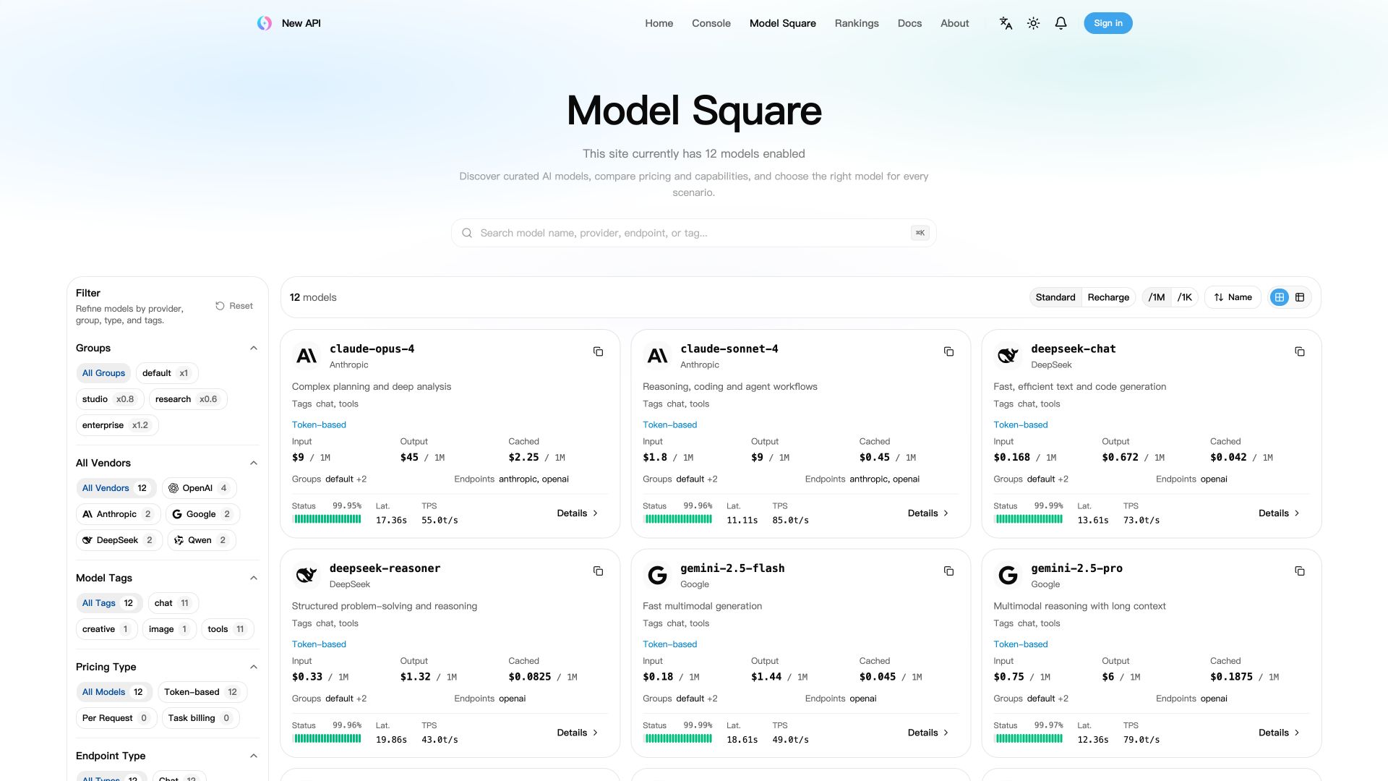Select Standard pricing mode
The width and height of the screenshot is (1388, 781).
(1055, 297)
